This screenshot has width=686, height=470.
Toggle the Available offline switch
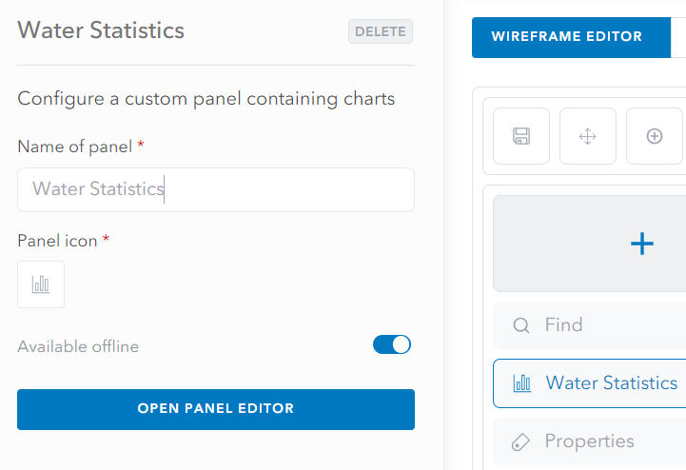[392, 344]
